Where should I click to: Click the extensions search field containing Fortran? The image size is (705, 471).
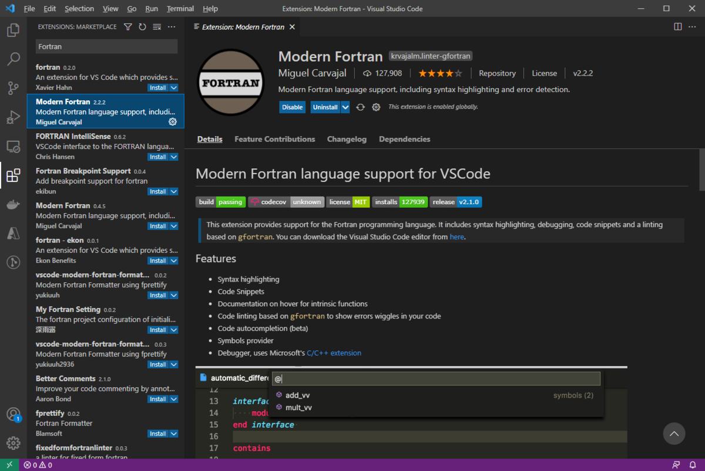[106, 46]
